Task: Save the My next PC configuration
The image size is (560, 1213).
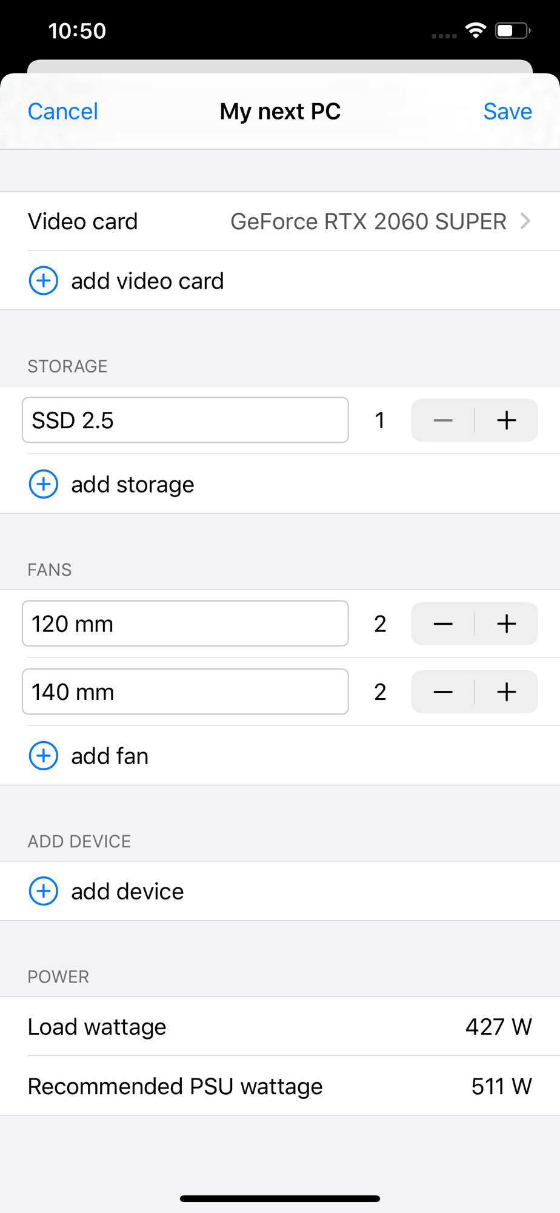Action: 507,112
